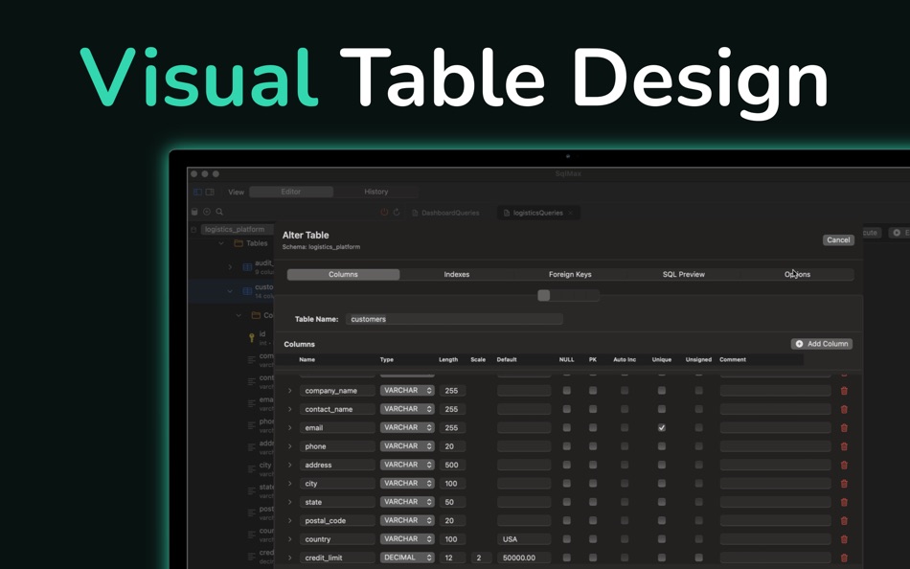Delete the city column with trash icon
This screenshot has height=569, width=910.
pyautogui.click(x=844, y=484)
